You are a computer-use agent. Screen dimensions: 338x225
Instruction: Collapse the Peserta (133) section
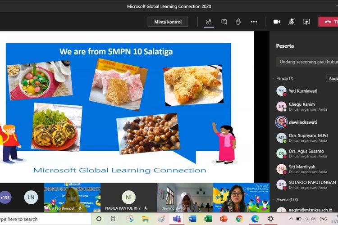273,199
